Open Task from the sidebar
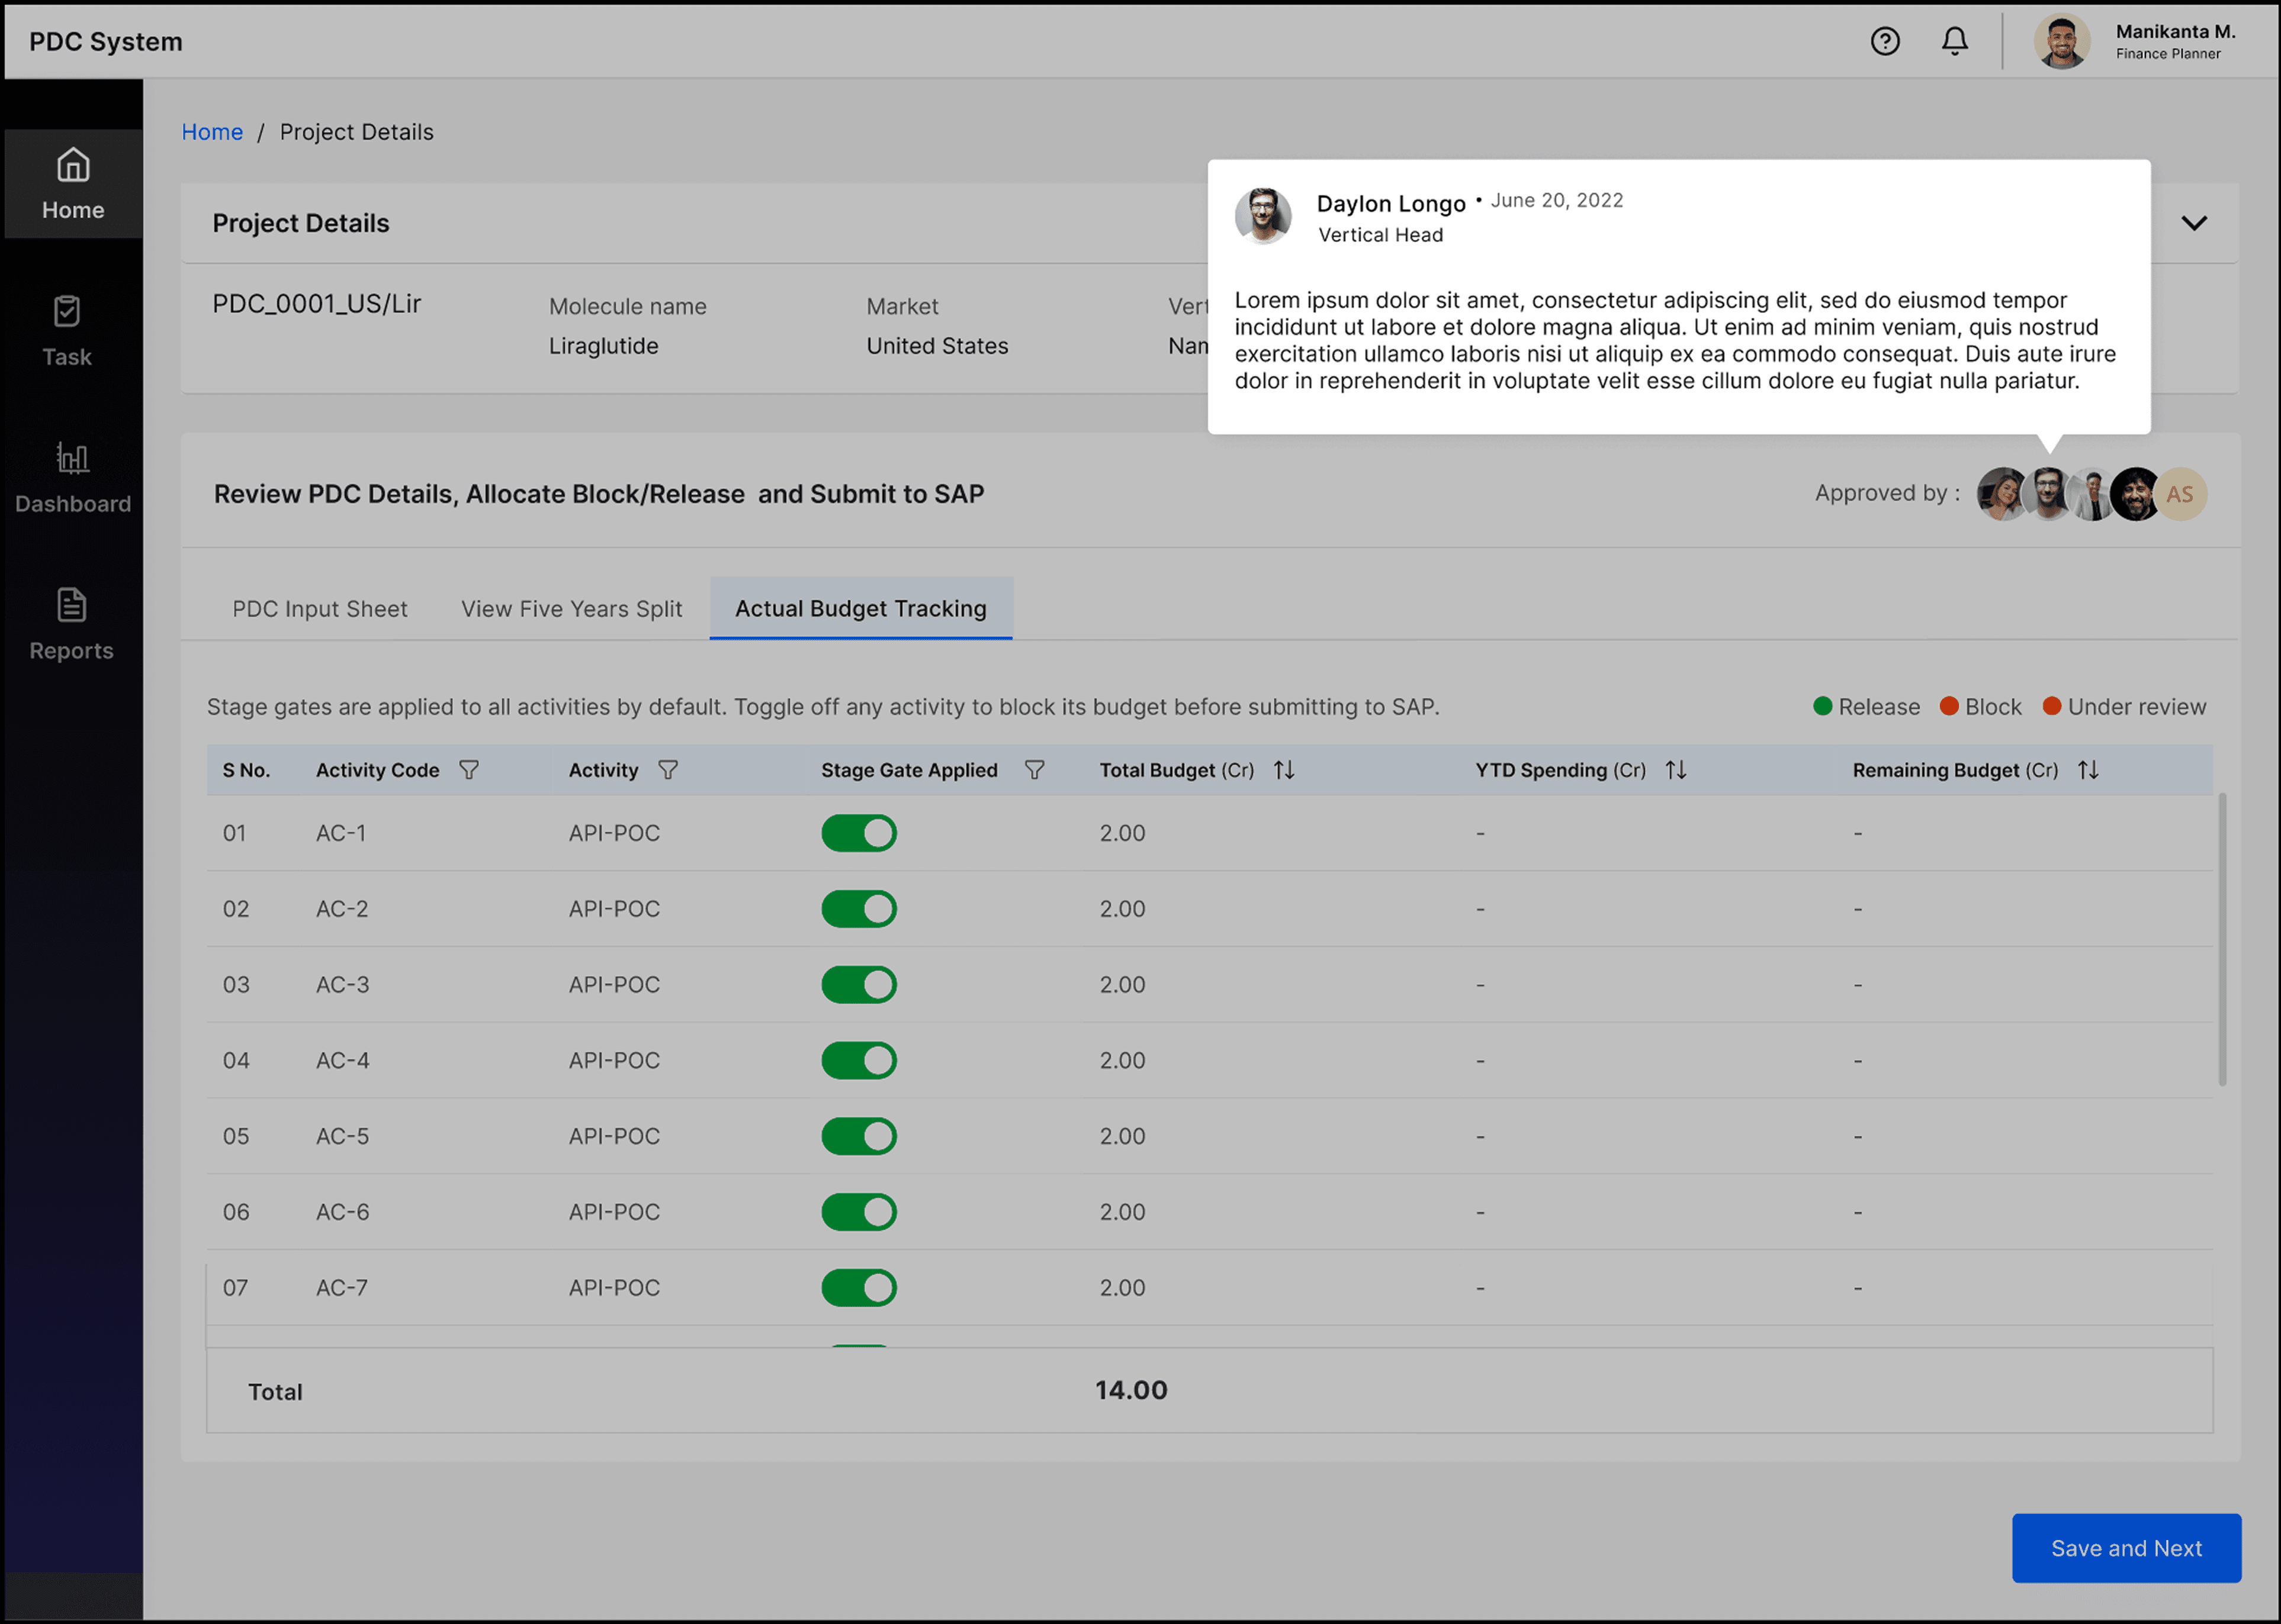The height and width of the screenshot is (1624, 2281). 67,331
